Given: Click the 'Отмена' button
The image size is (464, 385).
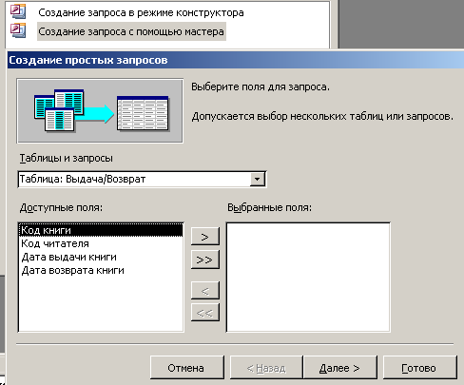Looking at the screenshot, I should click(x=187, y=368).
